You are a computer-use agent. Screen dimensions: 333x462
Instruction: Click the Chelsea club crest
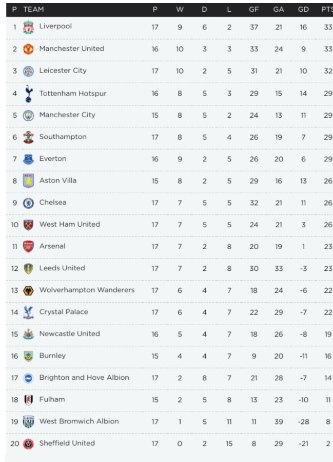pyautogui.click(x=28, y=202)
